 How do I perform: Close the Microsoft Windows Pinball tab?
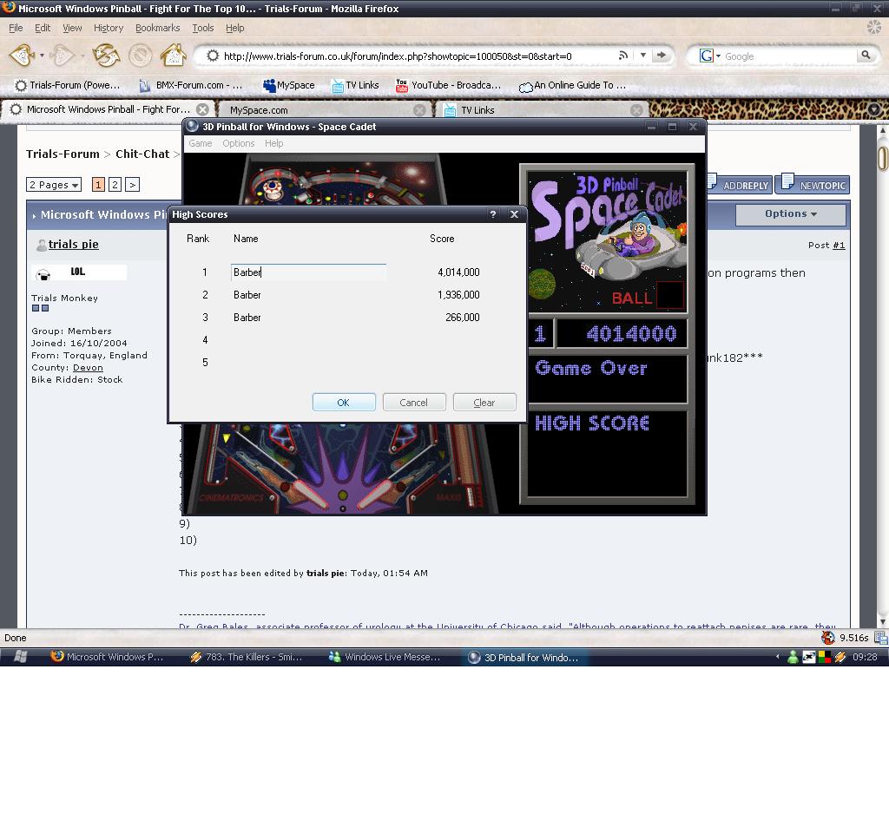pyautogui.click(x=202, y=109)
